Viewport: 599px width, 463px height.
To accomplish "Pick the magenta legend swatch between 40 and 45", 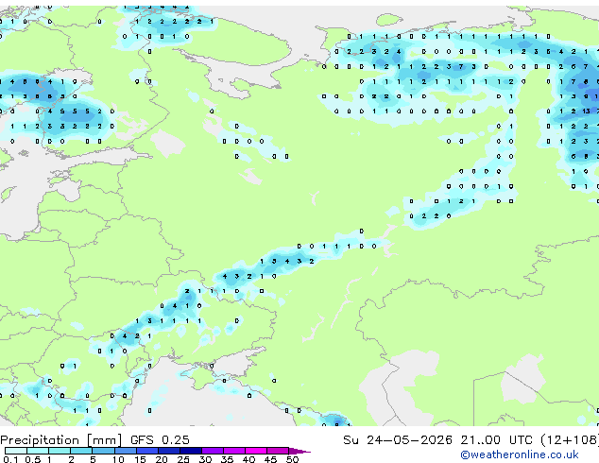I will tap(256, 451).
